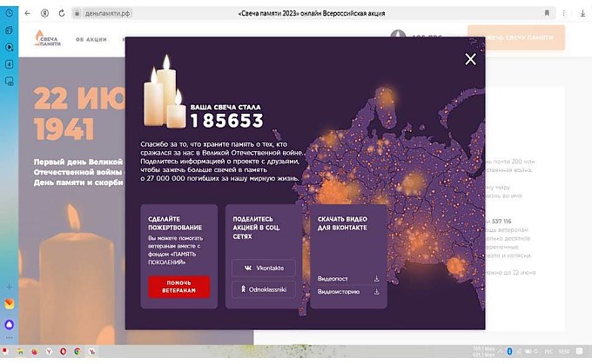This screenshot has height=364, width=592.
Task: Click the Bluetooth icon in system tray
Action: [509, 351]
